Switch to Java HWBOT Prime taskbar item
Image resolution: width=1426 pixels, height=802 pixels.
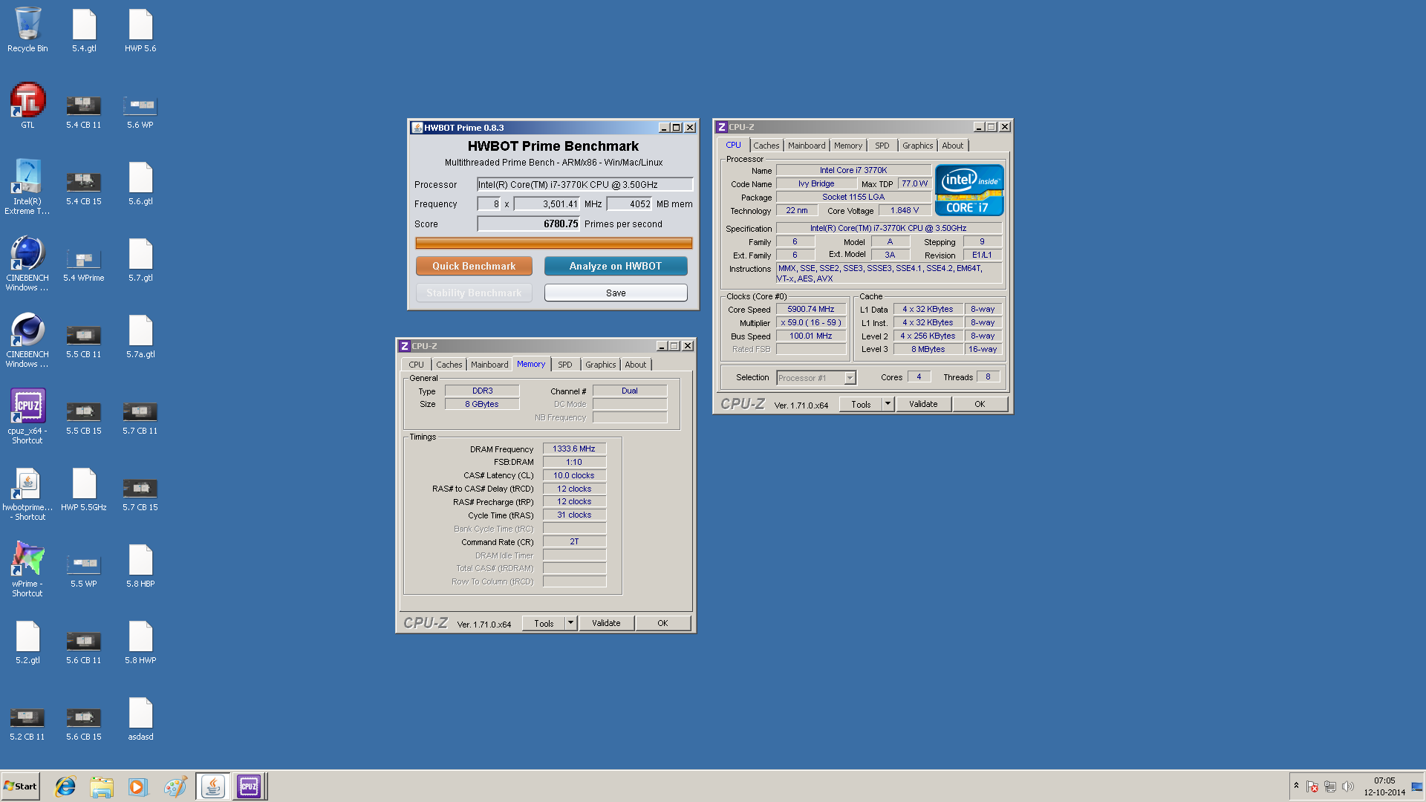click(x=213, y=786)
